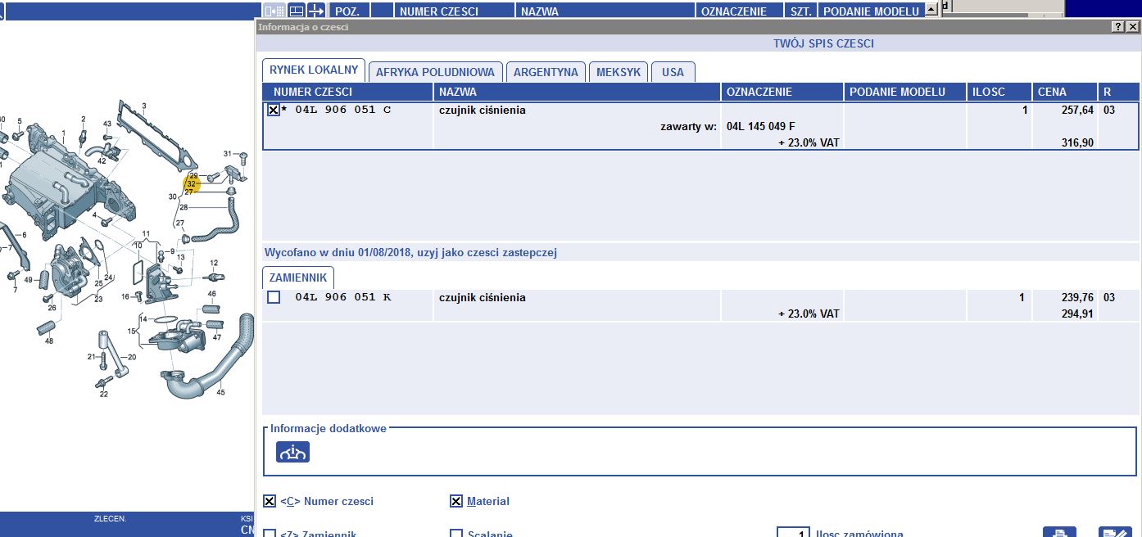
Task: Click the edit note icon button
Action: pos(1114,532)
